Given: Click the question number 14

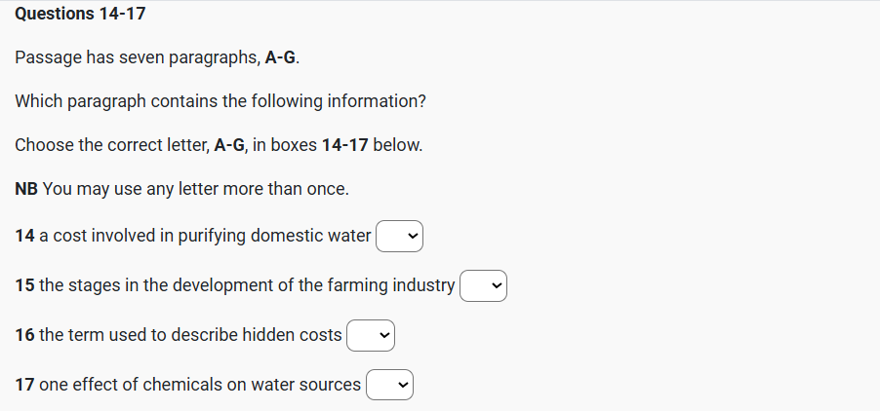Looking at the screenshot, I should pos(25,236).
